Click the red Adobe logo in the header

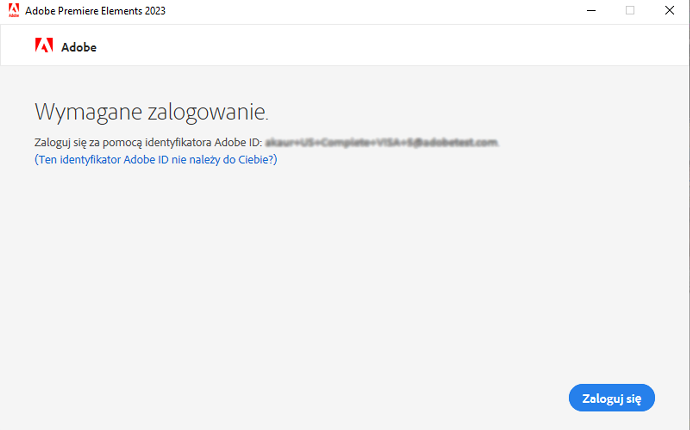44,45
